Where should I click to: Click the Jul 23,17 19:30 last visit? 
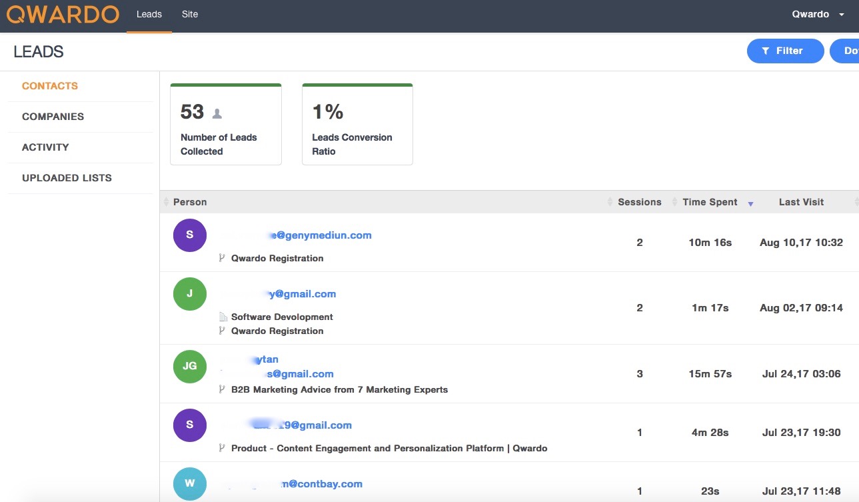point(801,433)
